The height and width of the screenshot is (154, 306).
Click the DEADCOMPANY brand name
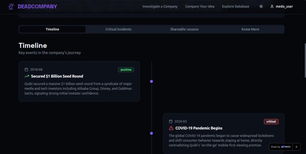[37, 6]
